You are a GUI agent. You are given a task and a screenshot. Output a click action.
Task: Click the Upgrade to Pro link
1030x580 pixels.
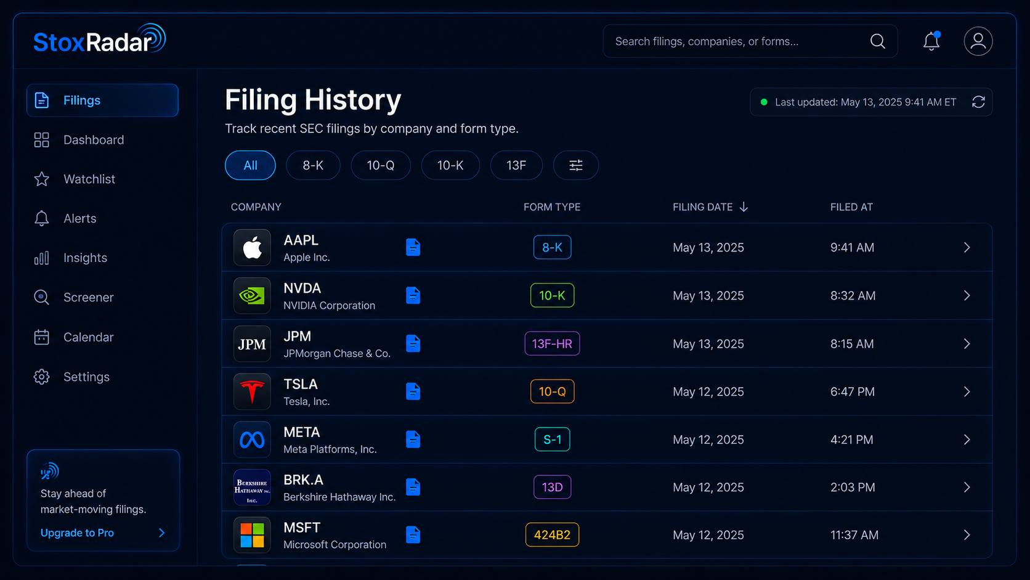77,533
